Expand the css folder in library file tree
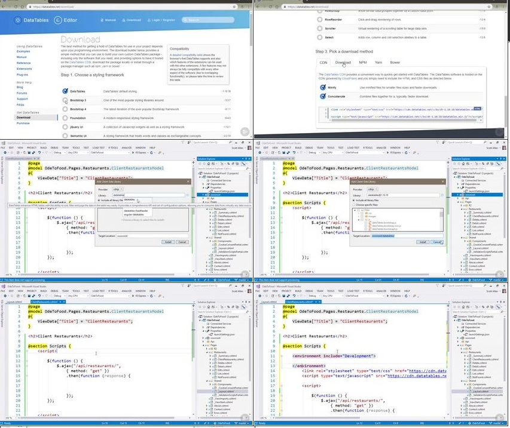510x428 pixels. [x=359, y=213]
